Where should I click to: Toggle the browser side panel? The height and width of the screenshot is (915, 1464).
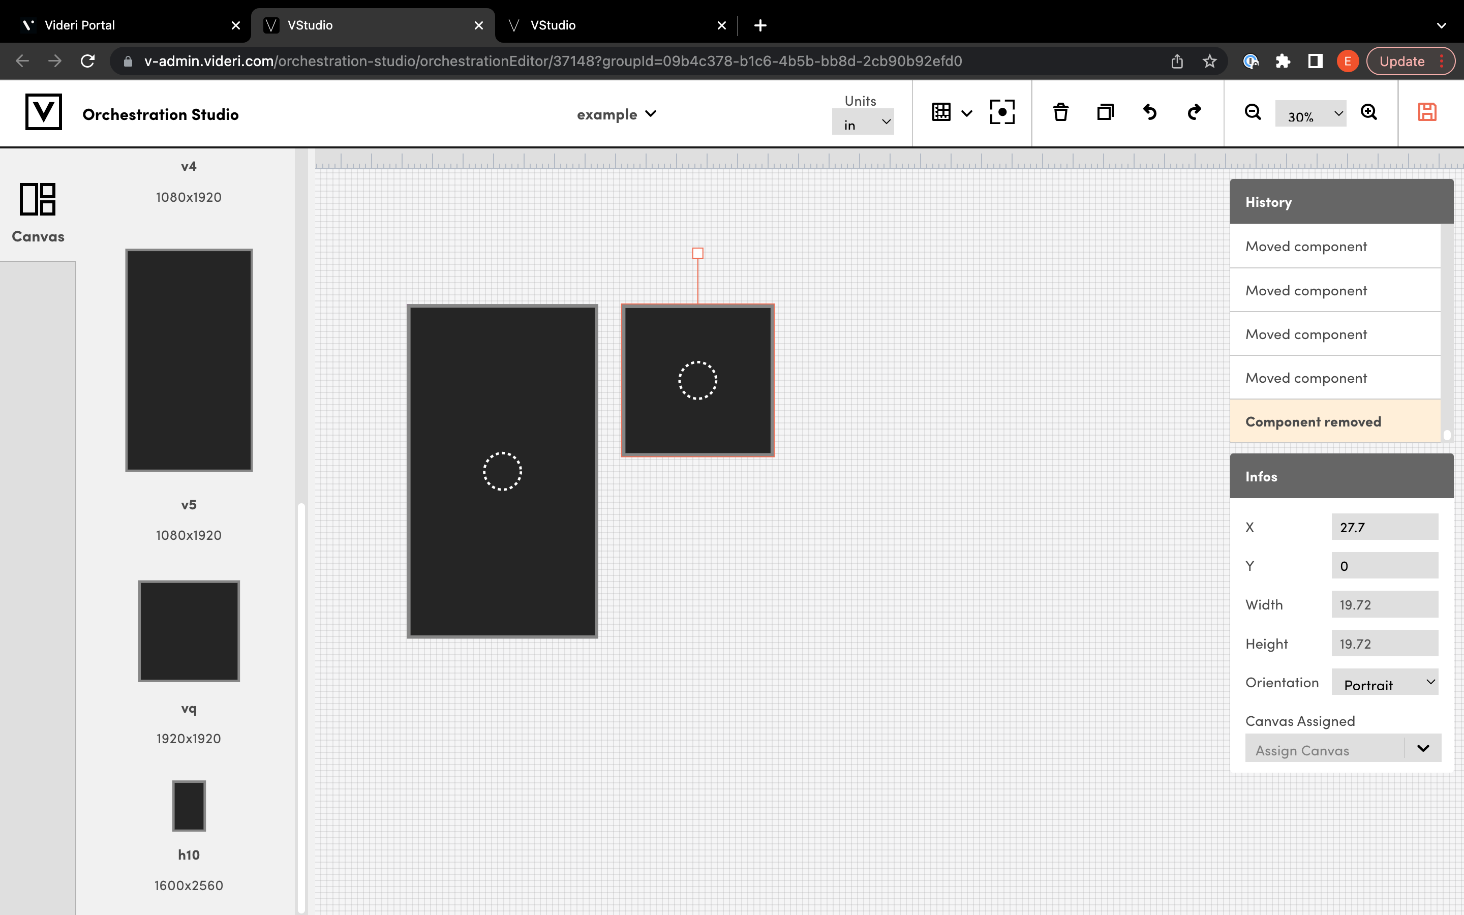(1315, 61)
